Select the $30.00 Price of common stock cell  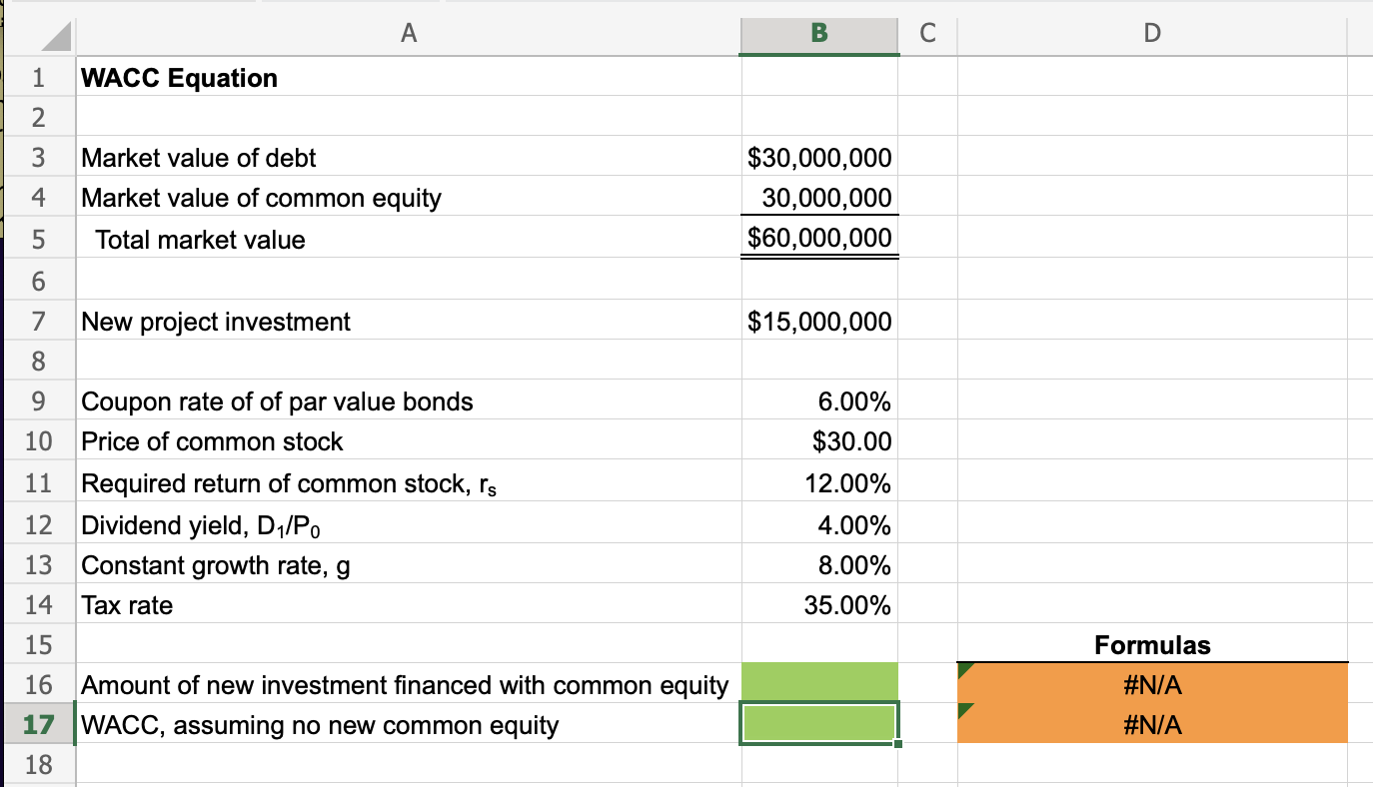(x=818, y=440)
